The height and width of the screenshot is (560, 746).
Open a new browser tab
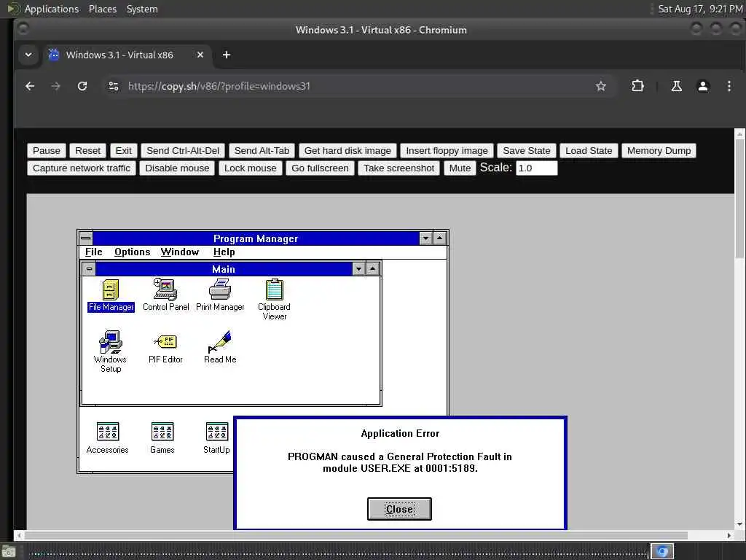(227, 55)
